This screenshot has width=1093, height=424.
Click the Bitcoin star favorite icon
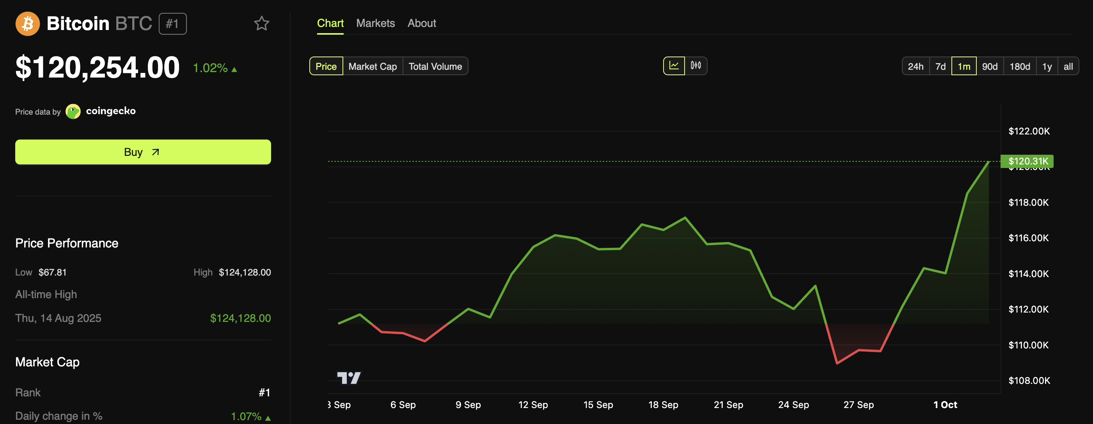point(262,24)
